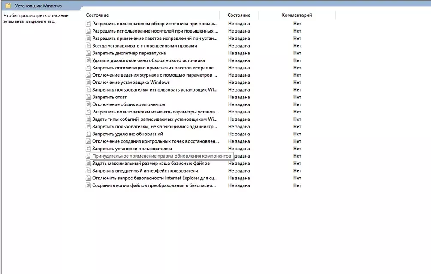Select policy Запретить пользователям, не являющимися администраторами
The width and height of the screenshot is (431, 274).
[154, 127]
